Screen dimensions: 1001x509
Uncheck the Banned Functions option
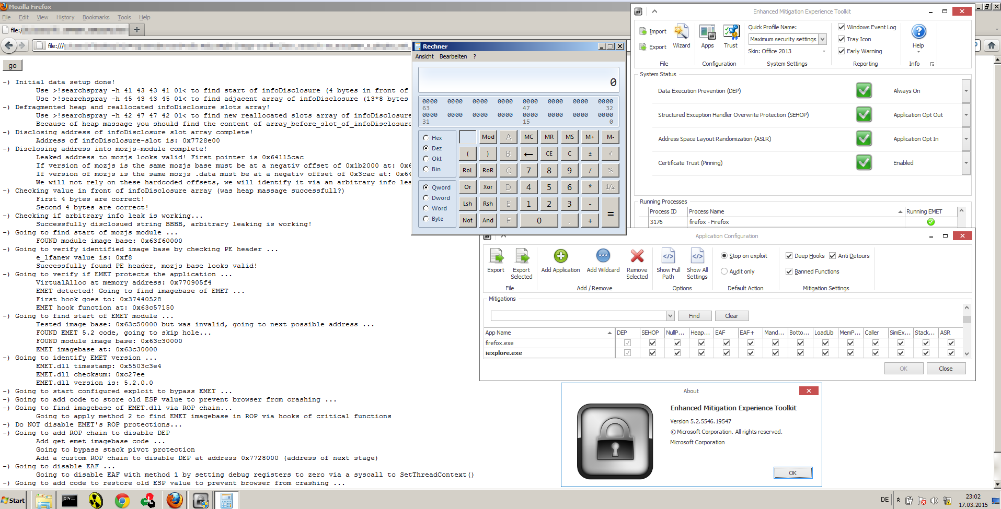click(x=789, y=271)
